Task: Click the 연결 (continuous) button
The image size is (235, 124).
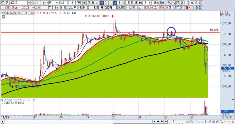Action: 79,3
